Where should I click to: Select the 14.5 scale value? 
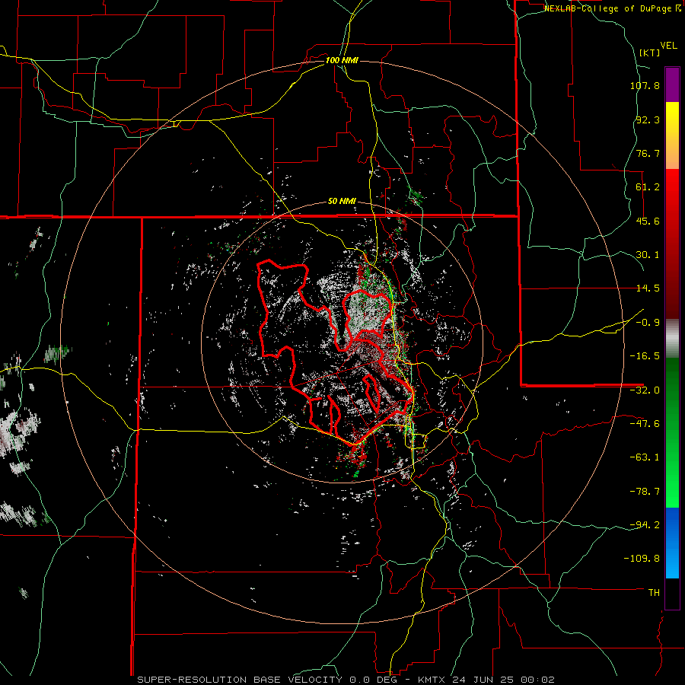pos(648,288)
